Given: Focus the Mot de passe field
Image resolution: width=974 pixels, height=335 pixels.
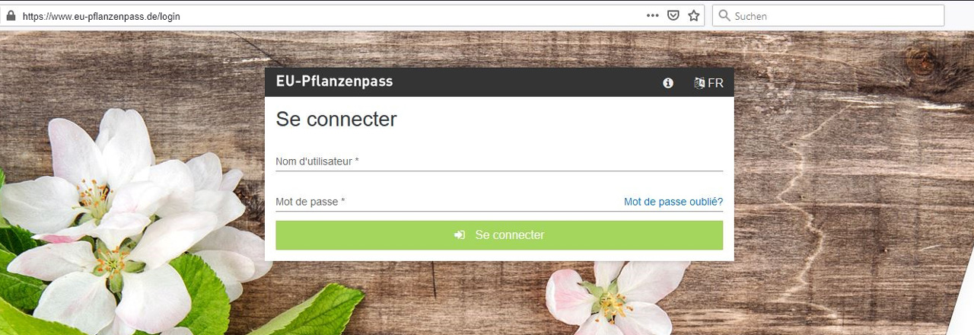Looking at the screenshot, I should point(447,202).
